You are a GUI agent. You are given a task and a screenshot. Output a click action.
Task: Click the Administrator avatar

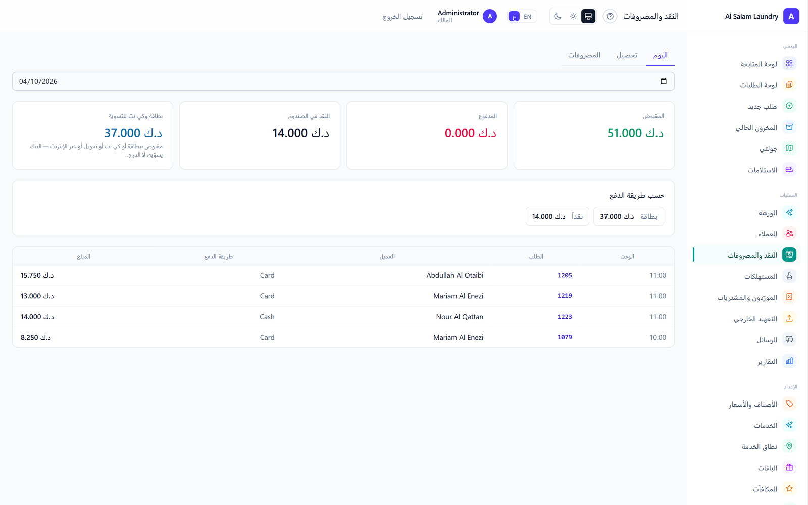pos(490,16)
